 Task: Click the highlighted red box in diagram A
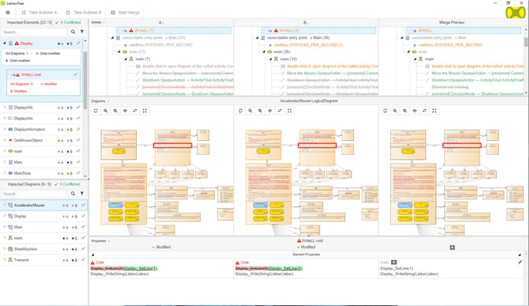[x=172, y=145]
